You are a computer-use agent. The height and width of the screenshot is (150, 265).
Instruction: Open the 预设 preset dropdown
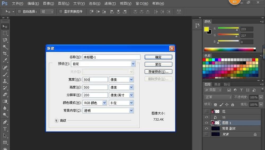(133, 64)
